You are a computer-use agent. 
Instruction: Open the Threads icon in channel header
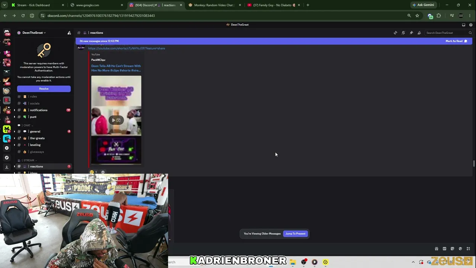click(395, 33)
